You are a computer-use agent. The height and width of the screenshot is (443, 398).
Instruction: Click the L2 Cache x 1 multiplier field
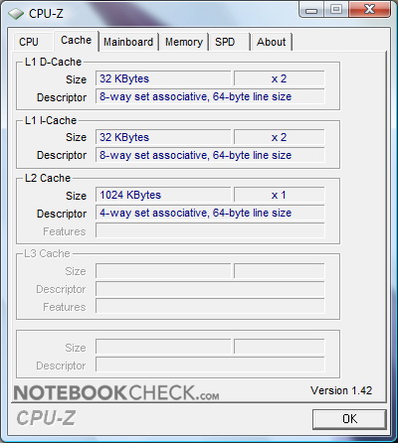(x=279, y=195)
